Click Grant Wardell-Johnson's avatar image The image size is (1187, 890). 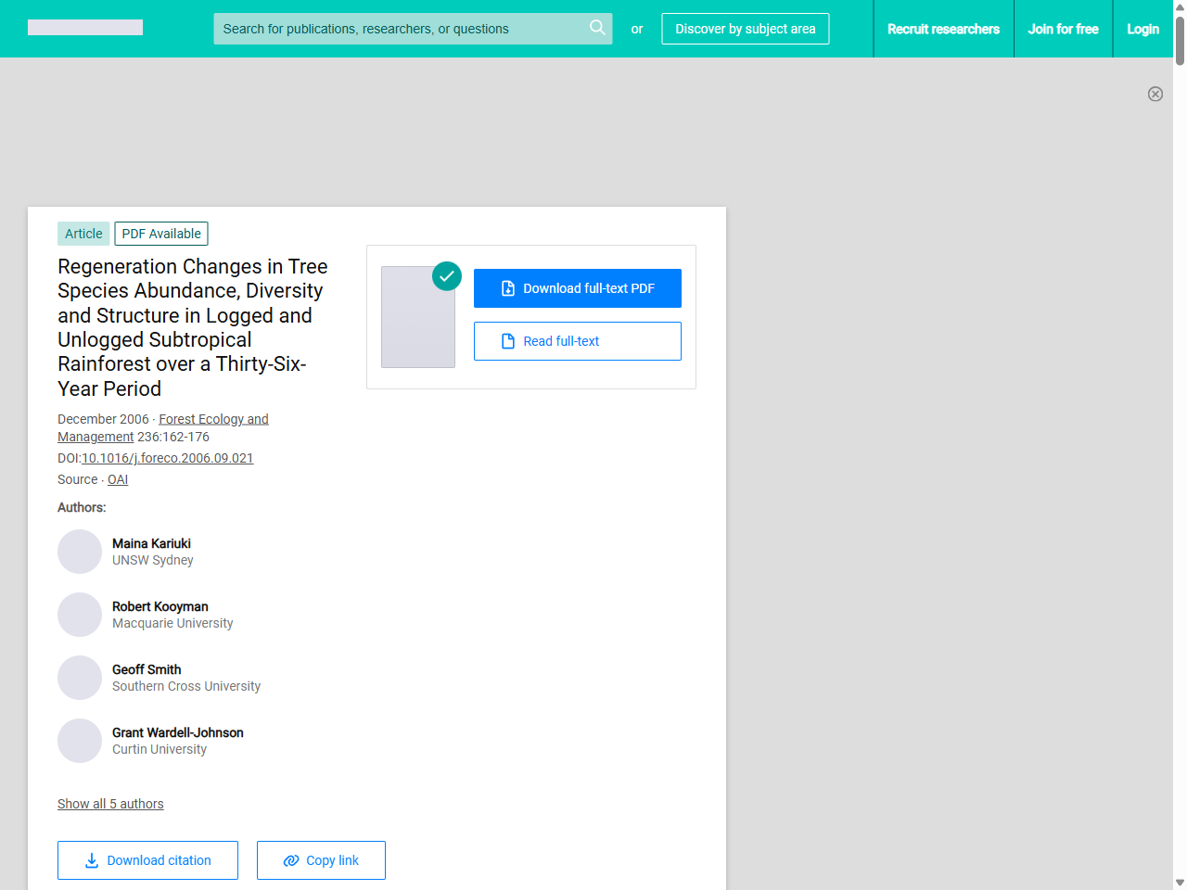(80, 741)
